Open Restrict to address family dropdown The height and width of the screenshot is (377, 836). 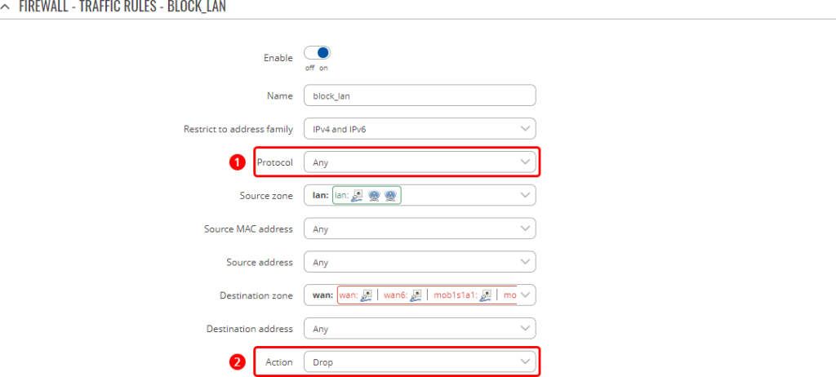(x=420, y=128)
